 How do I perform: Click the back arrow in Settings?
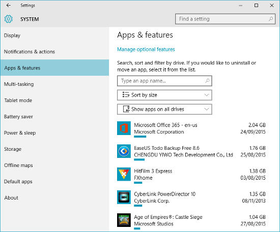8,6
